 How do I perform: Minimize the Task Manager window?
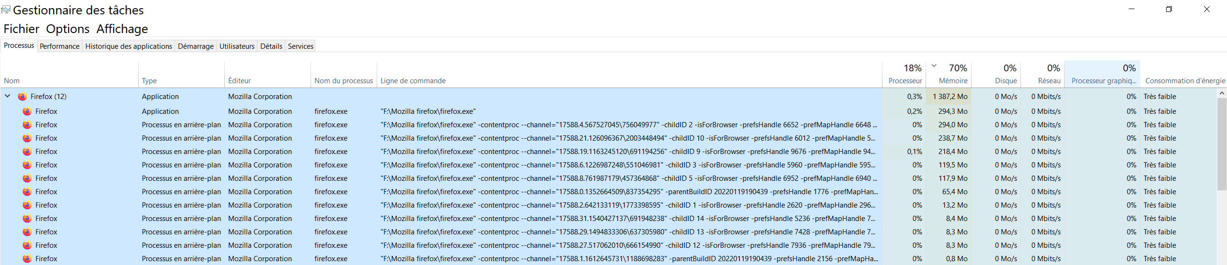pyautogui.click(x=1132, y=9)
